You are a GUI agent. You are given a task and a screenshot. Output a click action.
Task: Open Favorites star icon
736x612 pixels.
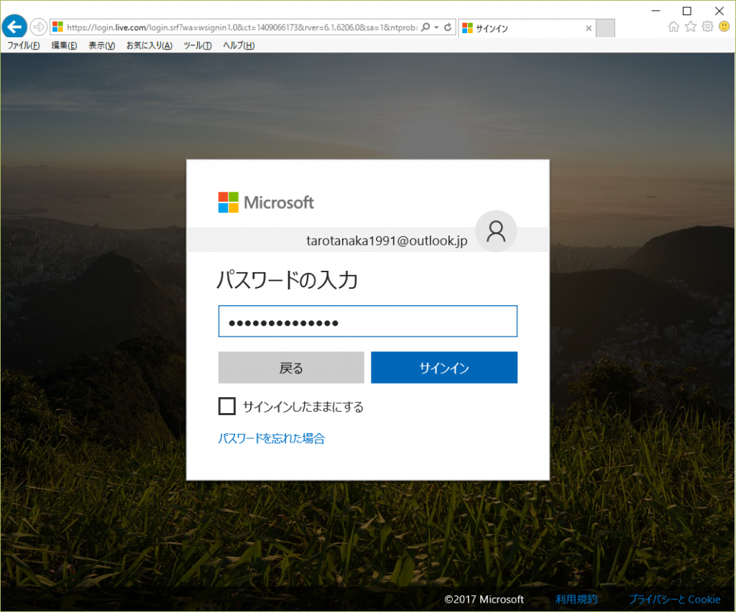pos(691,27)
